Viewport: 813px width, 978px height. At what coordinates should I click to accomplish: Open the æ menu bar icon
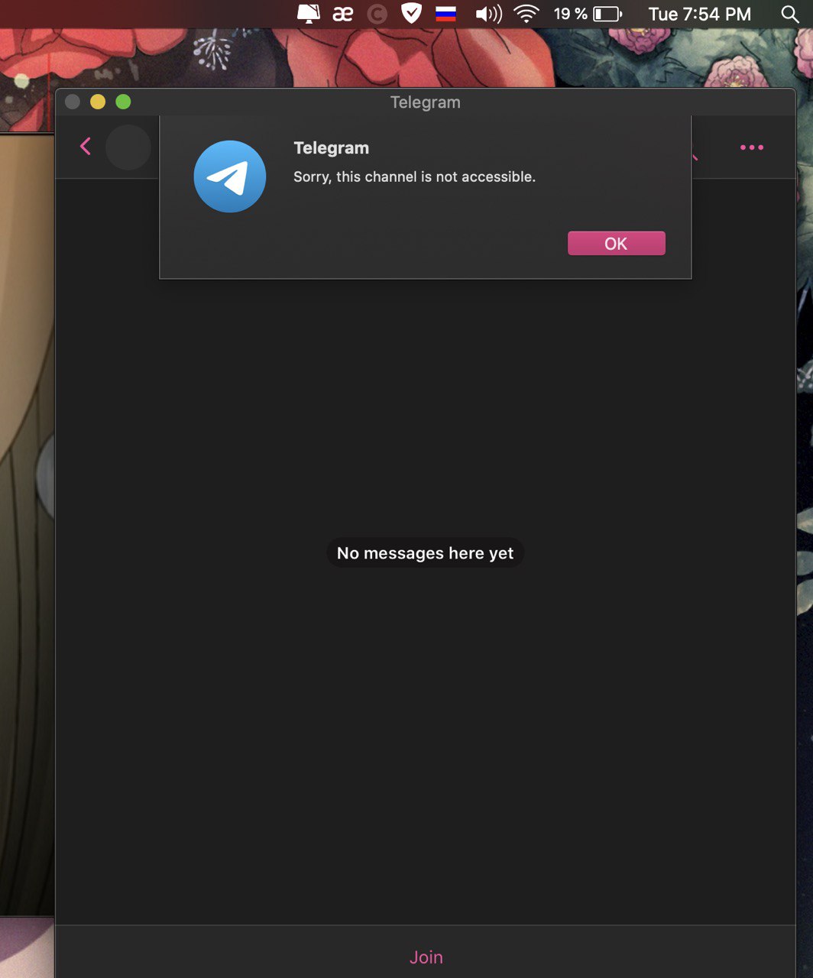pyautogui.click(x=343, y=14)
